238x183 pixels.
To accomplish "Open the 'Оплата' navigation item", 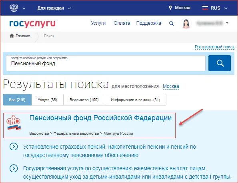I will (x=122, y=23).
